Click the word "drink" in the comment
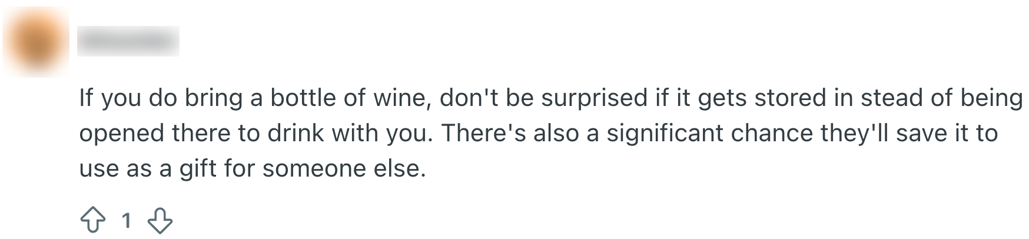Screen dimensions: 1029x239 click(x=296, y=133)
